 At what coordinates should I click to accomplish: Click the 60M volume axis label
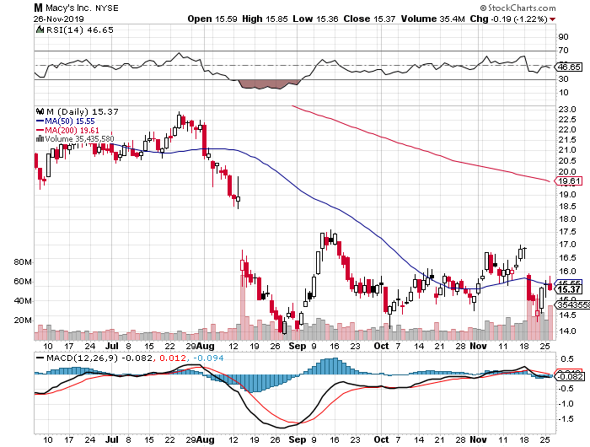[23, 282]
